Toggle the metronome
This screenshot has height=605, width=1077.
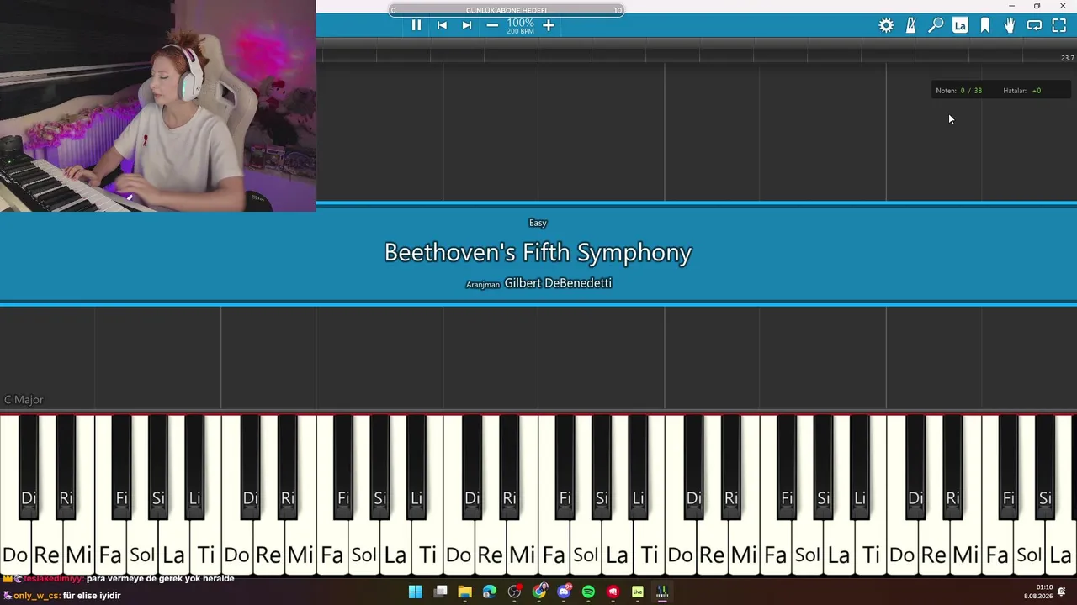coord(910,25)
